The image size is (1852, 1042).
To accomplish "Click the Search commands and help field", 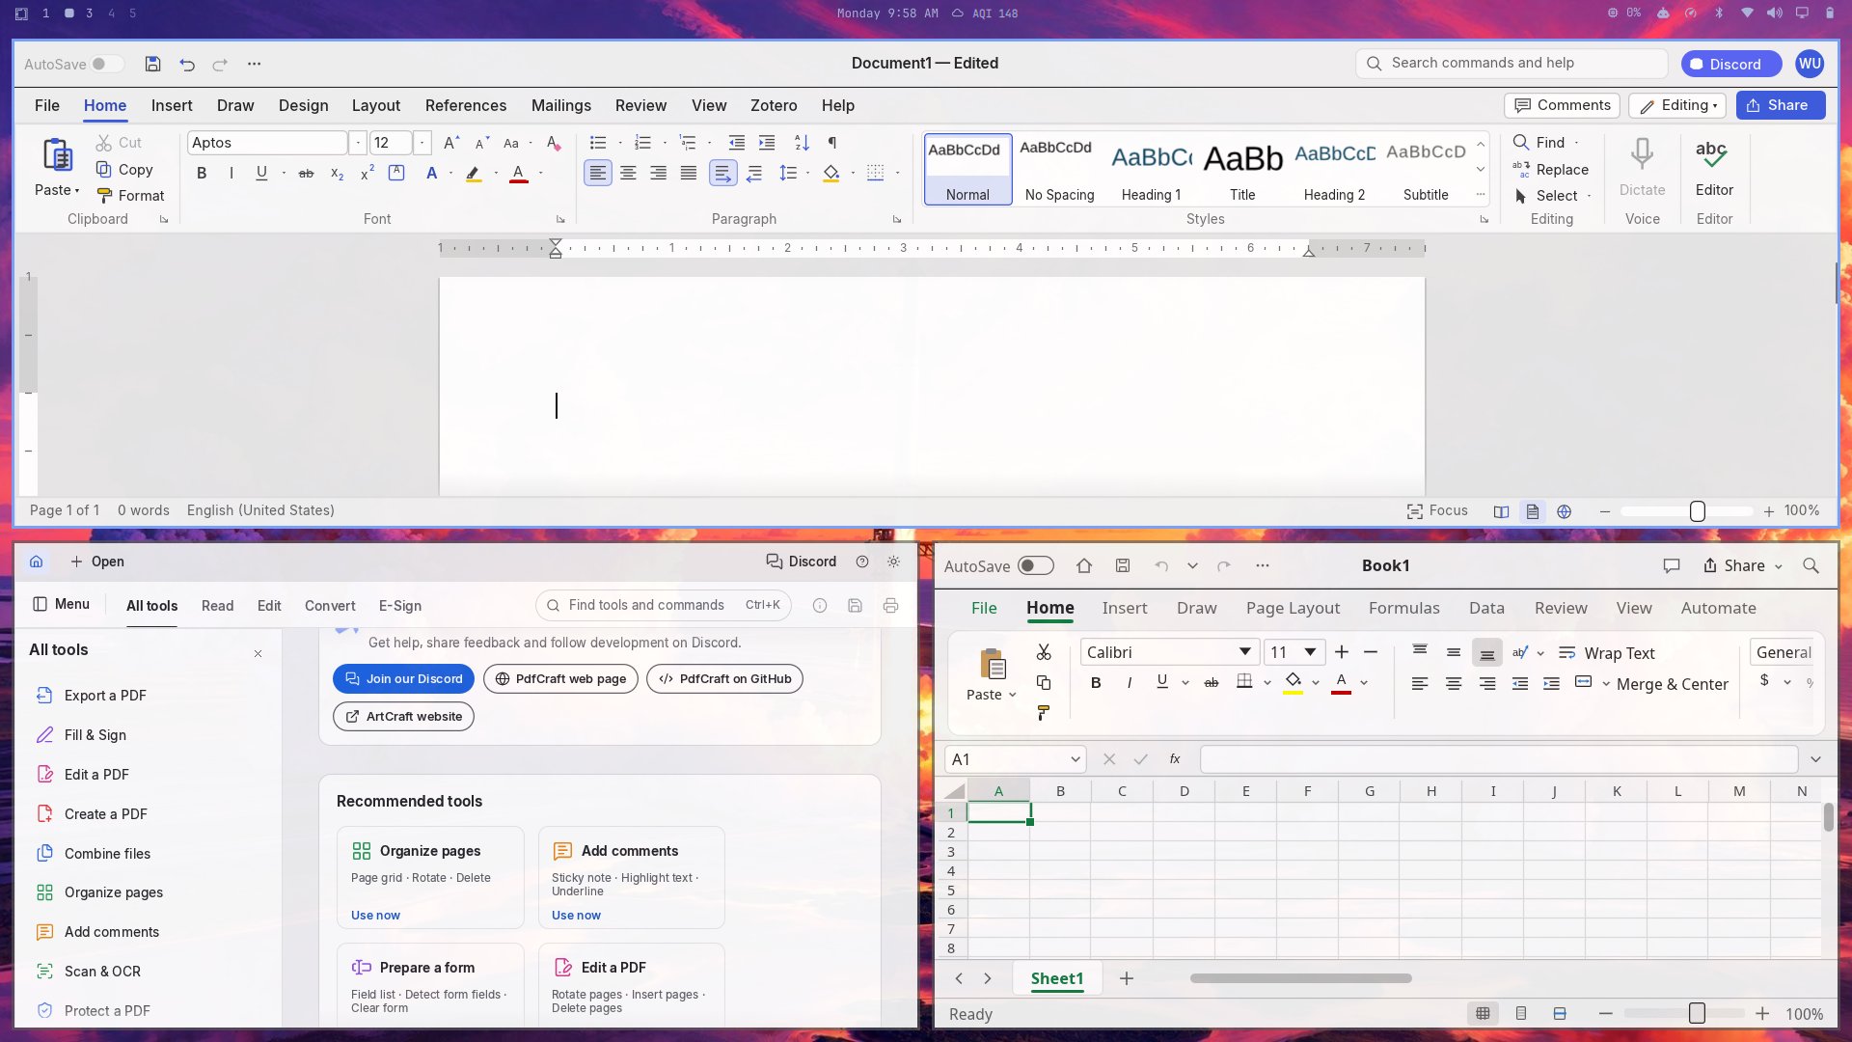I will 1511,64.
